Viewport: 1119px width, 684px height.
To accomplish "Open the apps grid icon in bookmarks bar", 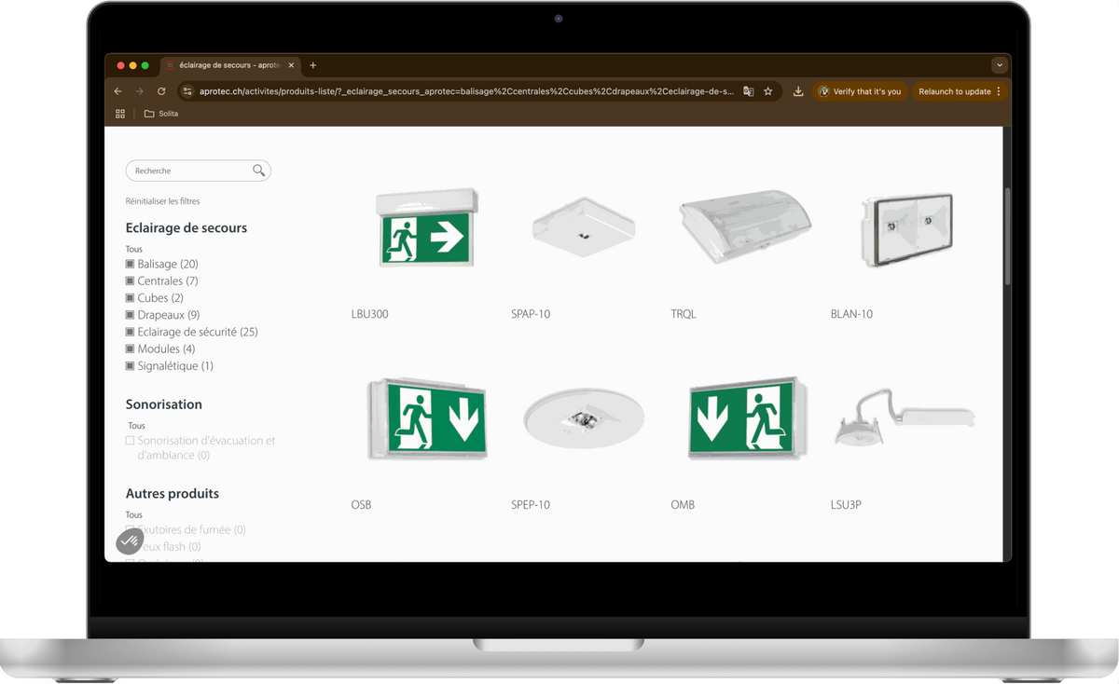I will (120, 114).
